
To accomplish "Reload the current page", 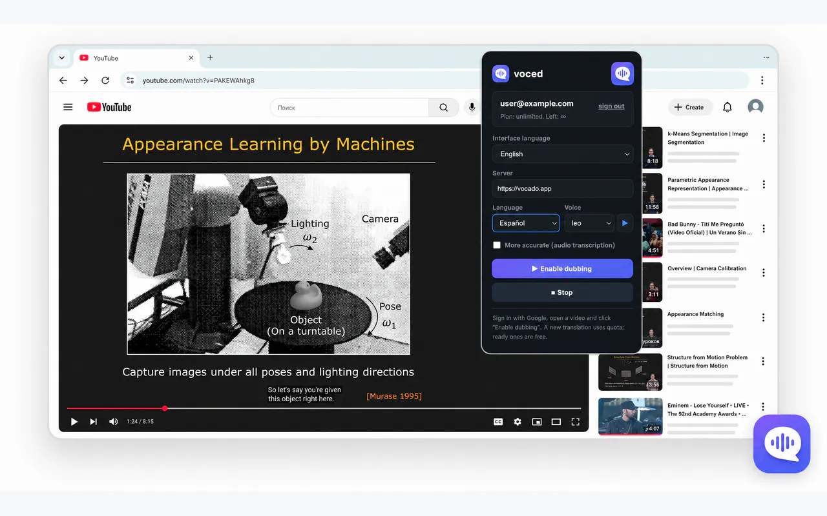I will pos(105,81).
